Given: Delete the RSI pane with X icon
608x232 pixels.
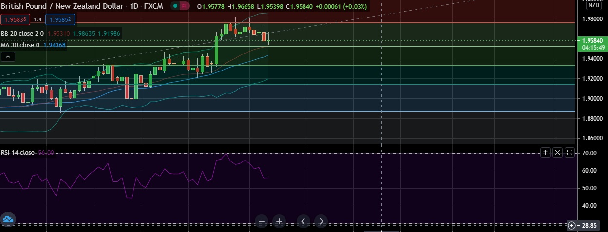Looking at the screenshot, I should (x=558, y=153).
